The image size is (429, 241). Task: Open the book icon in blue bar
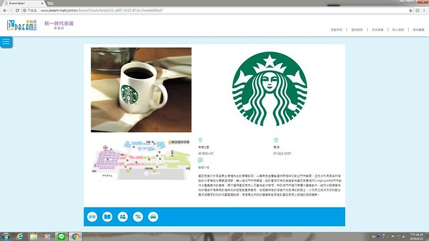tap(107, 217)
